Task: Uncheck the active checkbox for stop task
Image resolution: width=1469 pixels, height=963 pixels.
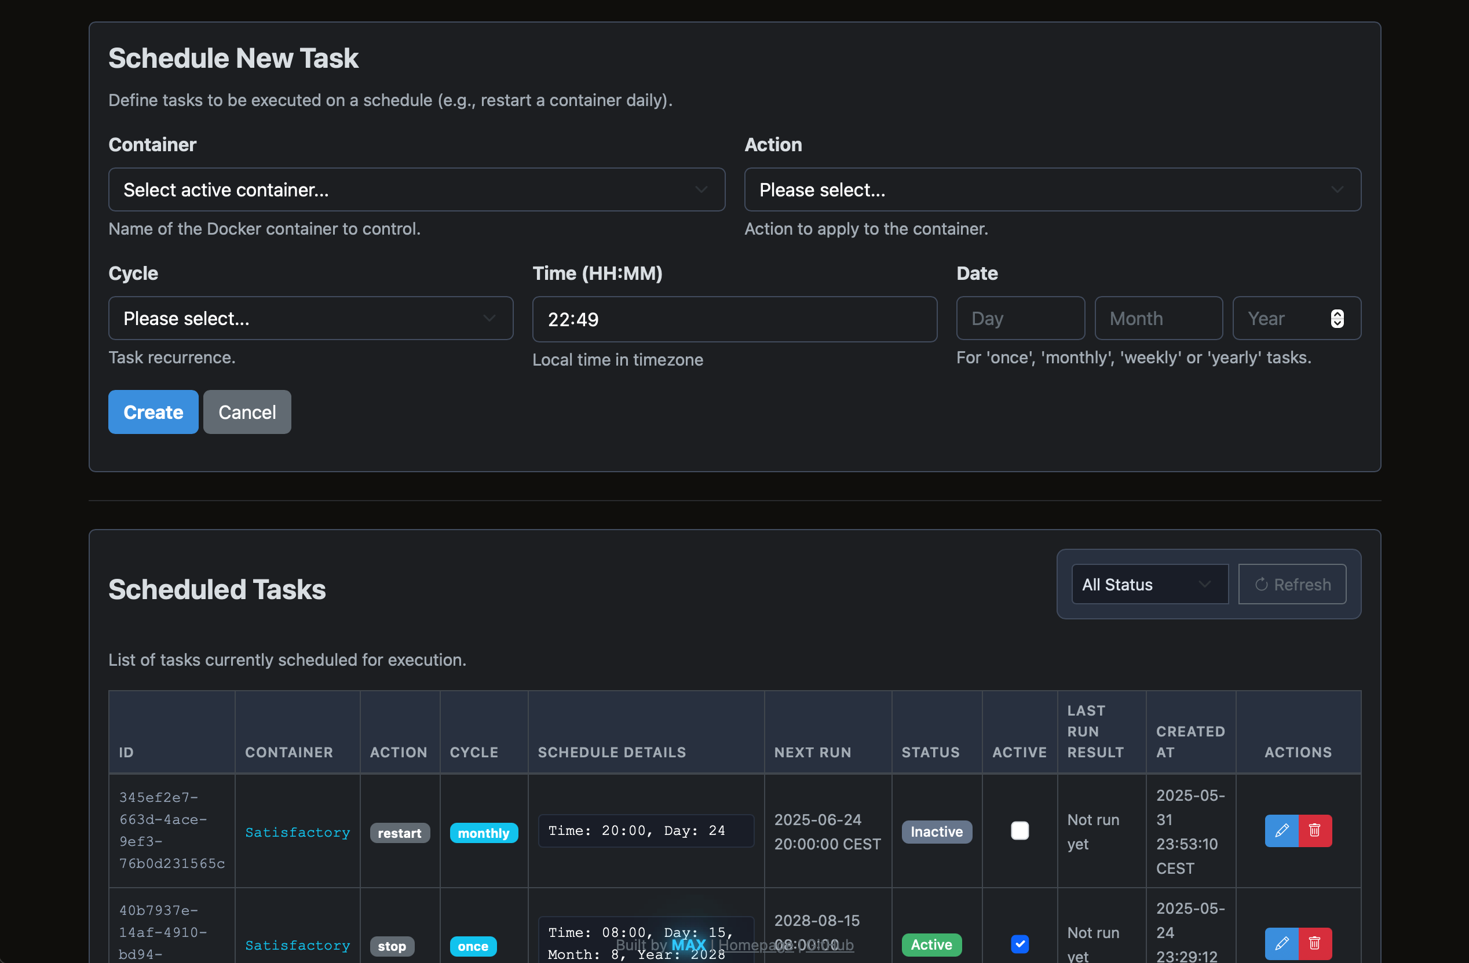Action: [x=1019, y=943]
